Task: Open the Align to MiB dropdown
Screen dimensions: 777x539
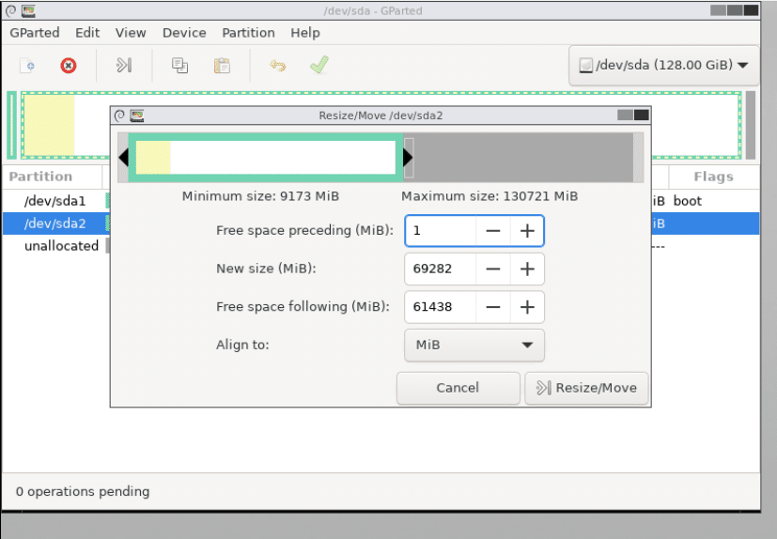Action: [474, 345]
